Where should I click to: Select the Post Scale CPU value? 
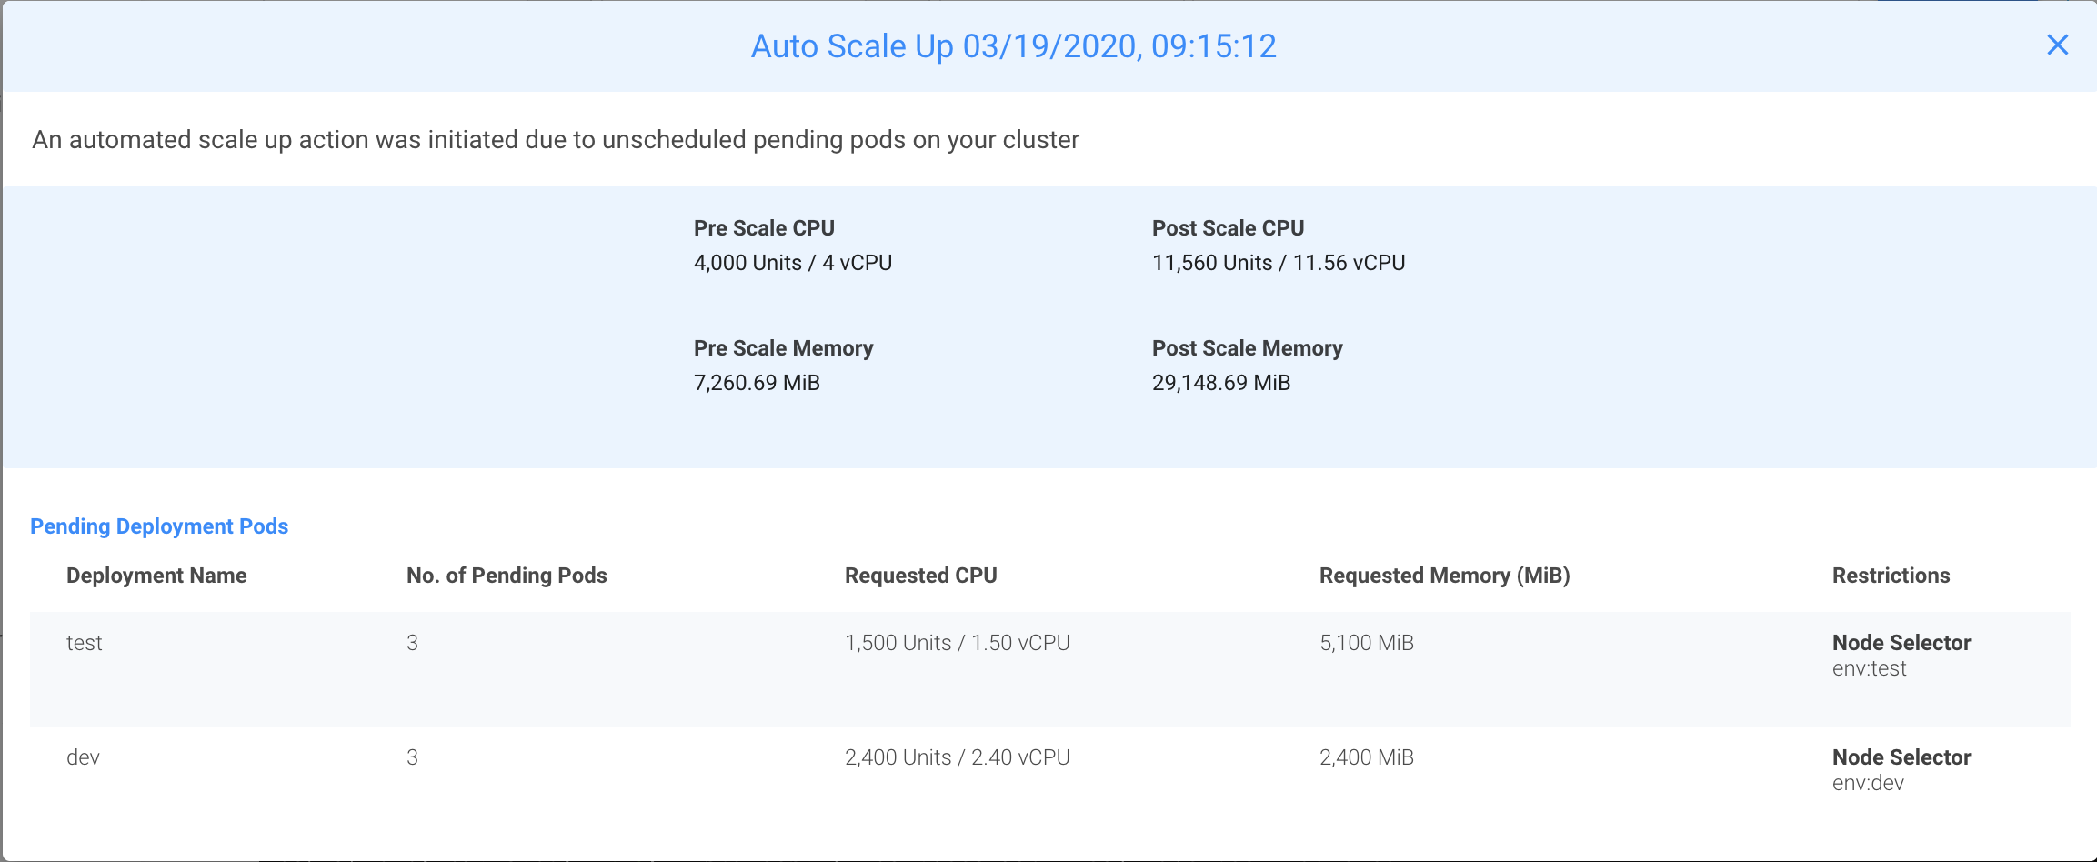click(x=1278, y=263)
